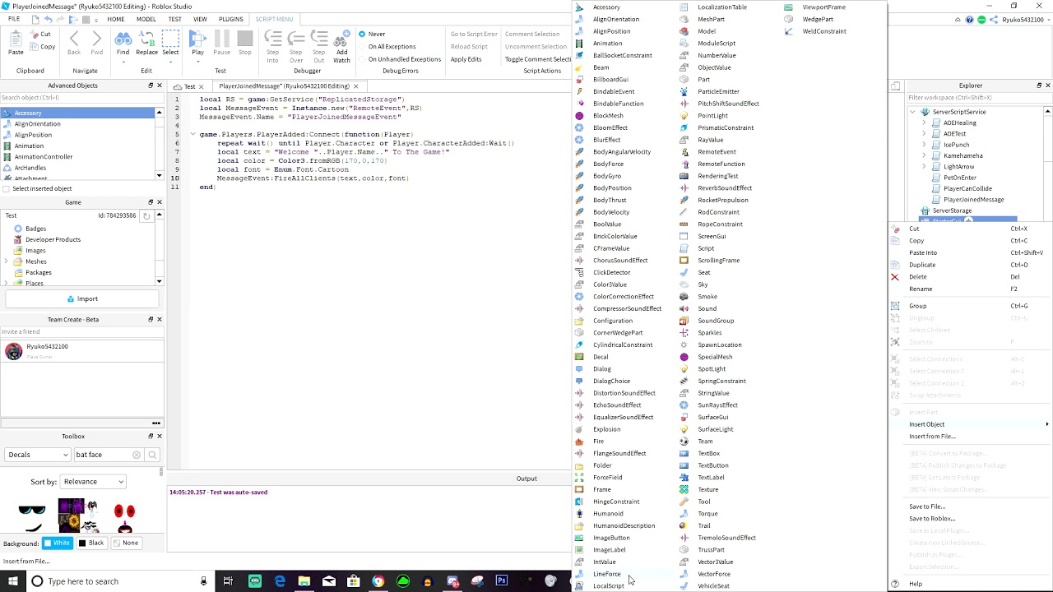Image resolution: width=1053 pixels, height=592 pixels.
Task: Insert an Explosion object
Action: pyautogui.click(x=606, y=429)
